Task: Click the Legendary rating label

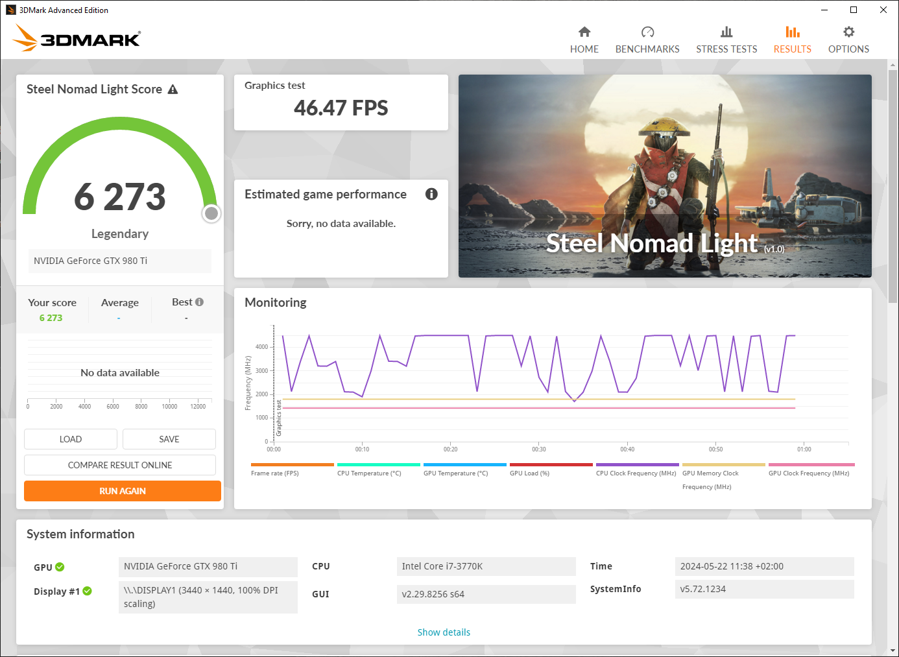Action: pyautogui.click(x=120, y=233)
